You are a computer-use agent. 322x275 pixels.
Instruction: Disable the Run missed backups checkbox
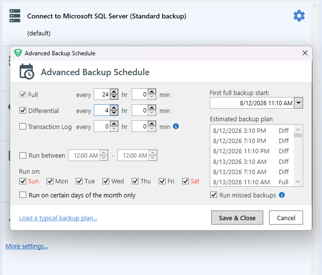214,195
